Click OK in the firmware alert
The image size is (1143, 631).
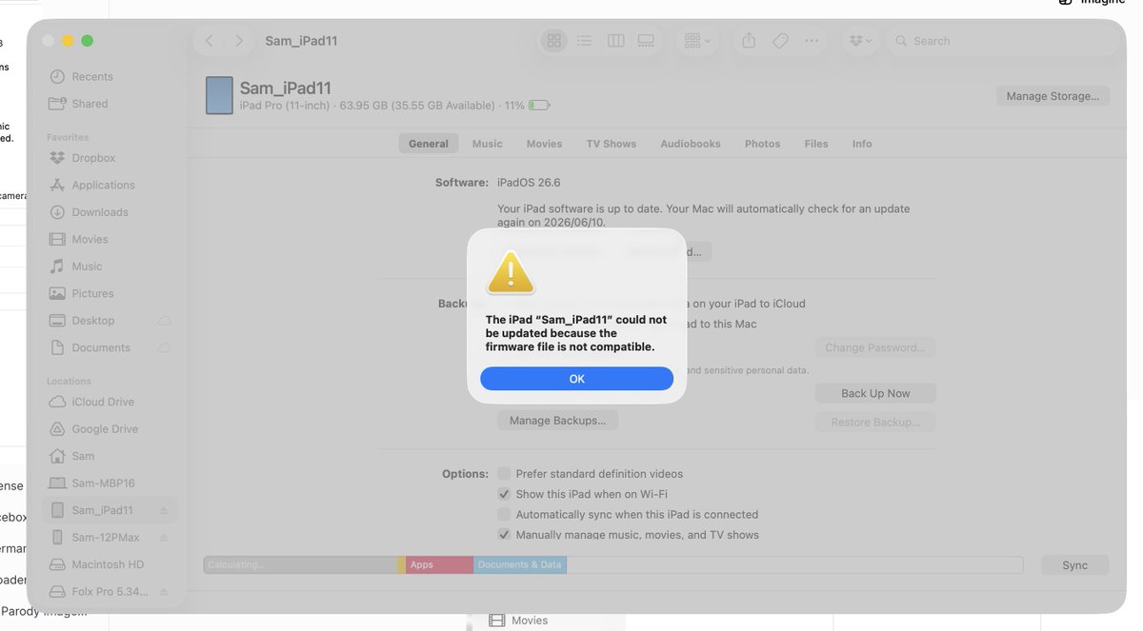(576, 379)
